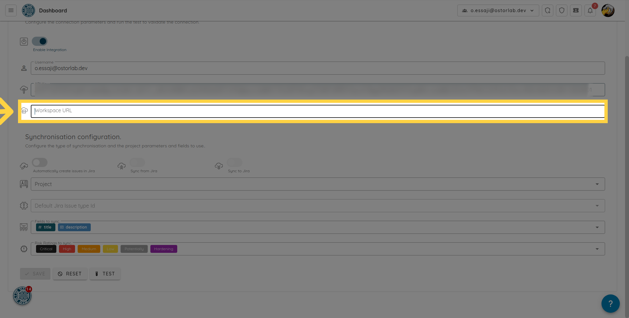Click the RESET button
Viewport: 629px width, 318px height.
tap(70, 274)
